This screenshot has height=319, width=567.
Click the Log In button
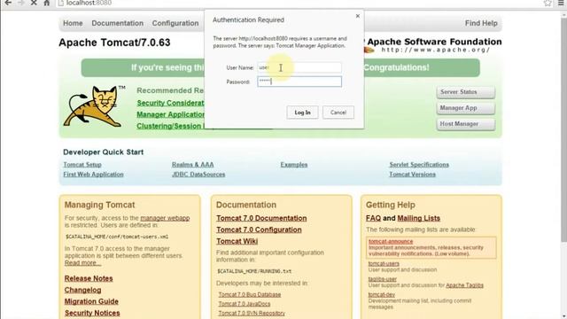[x=302, y=113]
